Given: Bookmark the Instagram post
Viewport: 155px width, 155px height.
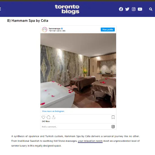Looking at the screenshot, I should tap(113, 117).
